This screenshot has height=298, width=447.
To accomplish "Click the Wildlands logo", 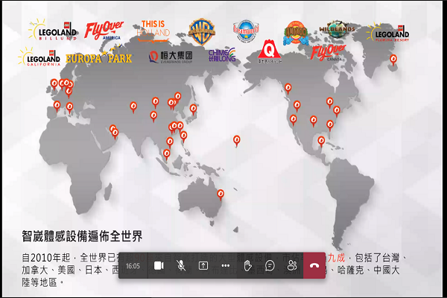I will pyautogui.click(x=337, y=29).
